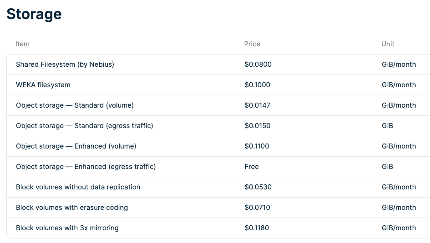Select Block volumes with 3x mirroring
The height and width of the screenshot is (243, 430).
[x=67, y=228]
